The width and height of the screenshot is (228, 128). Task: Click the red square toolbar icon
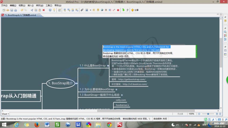coord(118,10)
